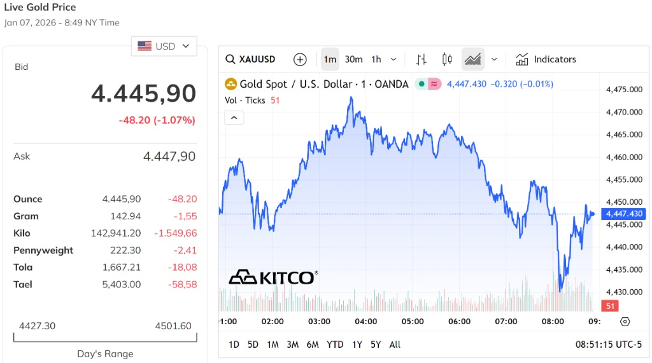The height and width of the screenshot is (363, 652).
Task: Select the bars chart style icon
Action: pos(421,59)
